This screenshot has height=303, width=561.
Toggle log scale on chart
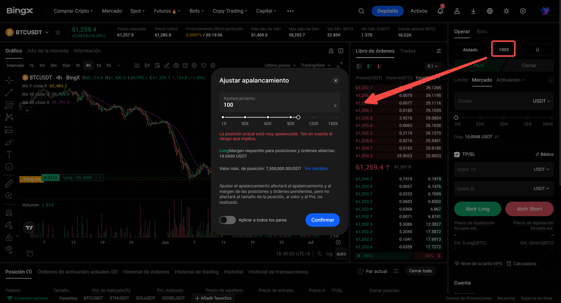point(329,254)
